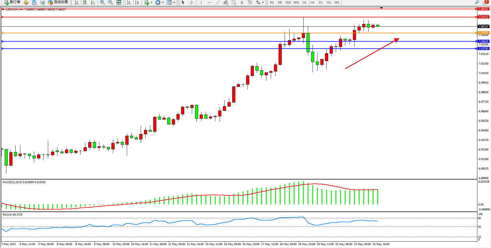This screenshot has height=248, width=491.
Task: Click the New Order (新订单) button
Action: click(x=12, y=2)
